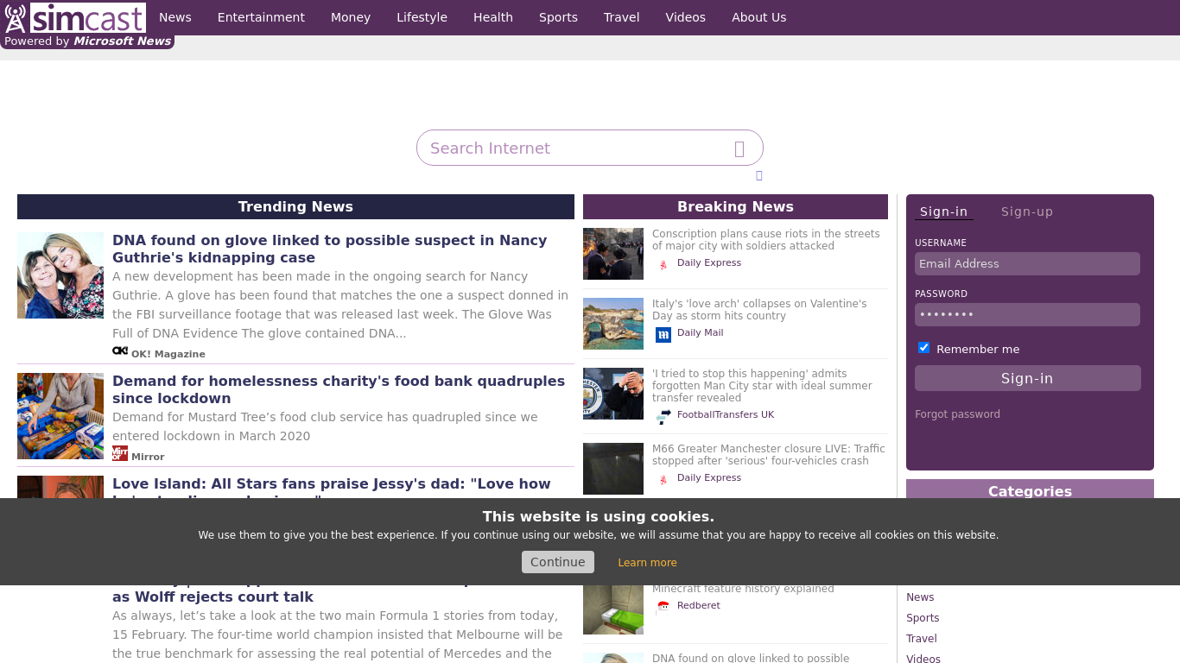Click the Mirror source logo icon

coord(120,454)
